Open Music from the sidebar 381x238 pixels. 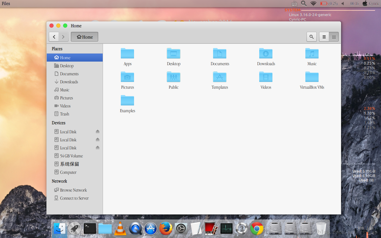pyautogui.click(x=75, y=90)
